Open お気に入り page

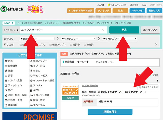pos(154,11)
